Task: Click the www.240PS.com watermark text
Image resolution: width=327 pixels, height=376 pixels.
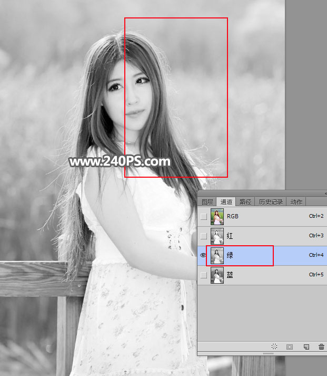Action: [x=120, y=161]
